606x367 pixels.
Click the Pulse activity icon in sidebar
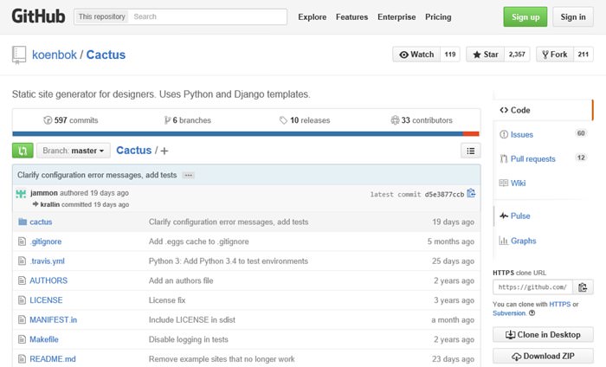[x=504, y=216]
